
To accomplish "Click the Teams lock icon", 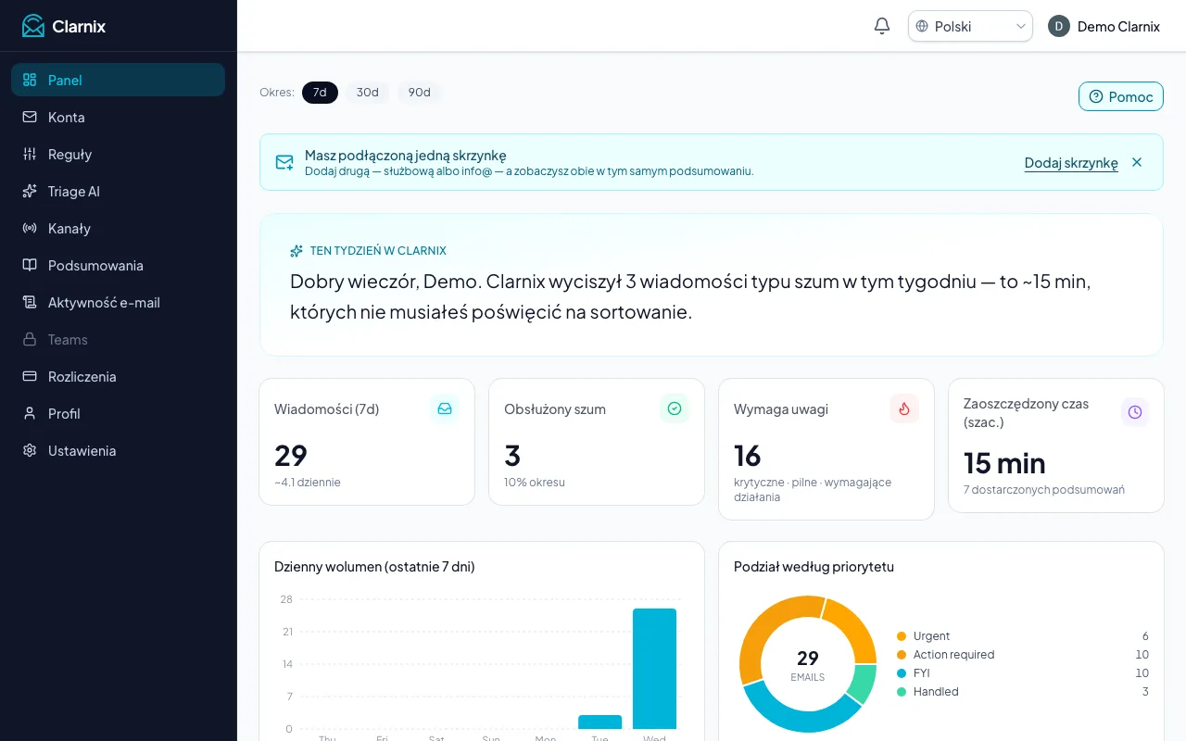I will coord(30,339).
